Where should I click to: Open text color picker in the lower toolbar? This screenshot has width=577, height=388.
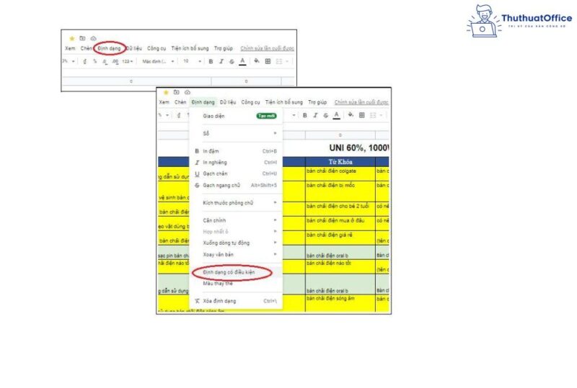pos(336,115)
